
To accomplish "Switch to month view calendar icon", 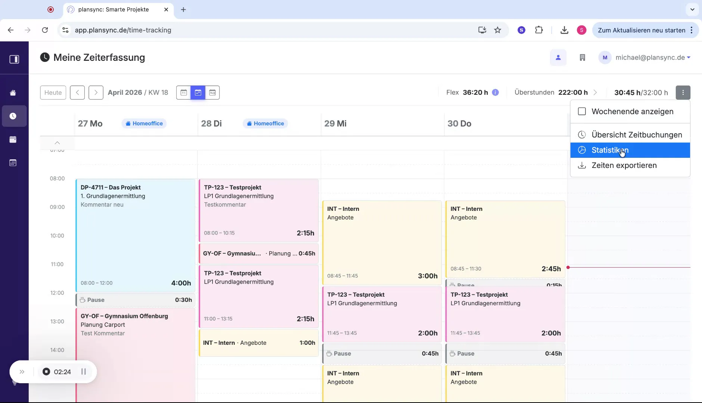I will pos(212,93).
